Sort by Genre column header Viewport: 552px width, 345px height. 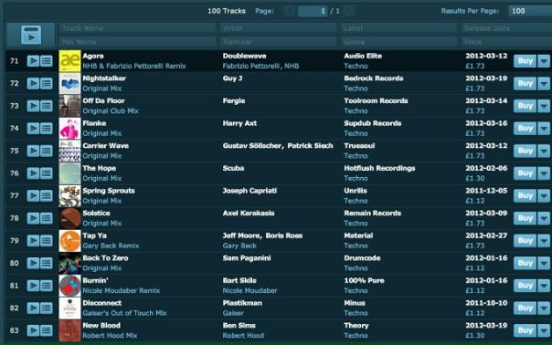point(398,42)
